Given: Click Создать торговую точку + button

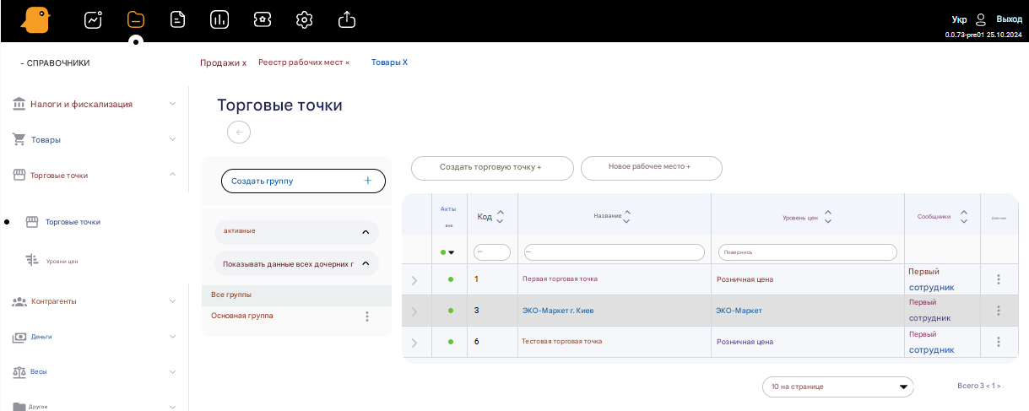Looking at the screenshot, I should pos(492,168).
